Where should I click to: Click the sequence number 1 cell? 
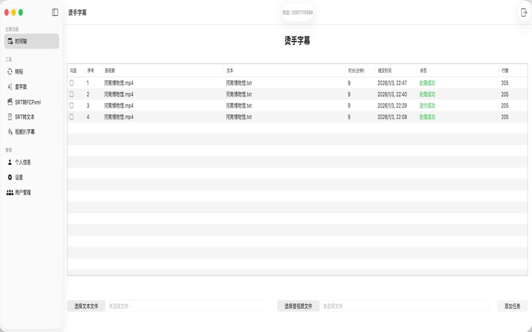(88, 83)
